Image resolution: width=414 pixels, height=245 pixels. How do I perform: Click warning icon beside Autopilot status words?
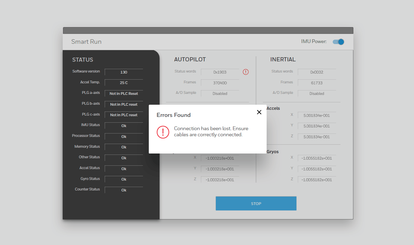click(x=246, y=72)
